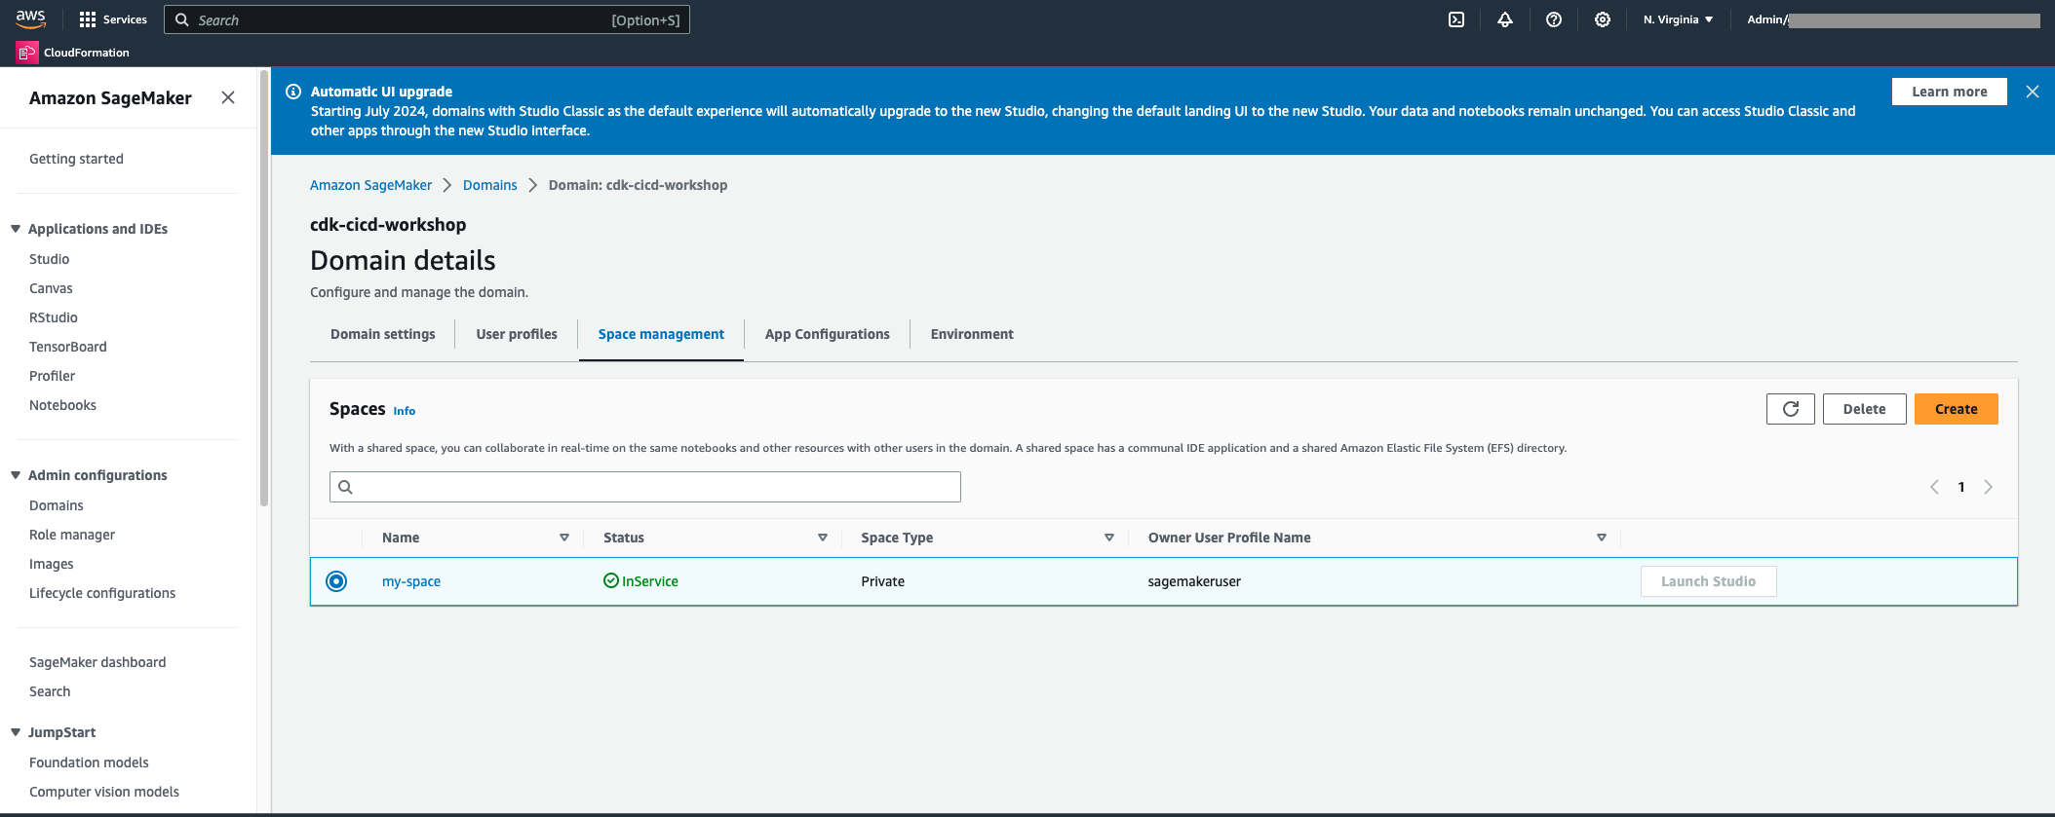Click the info icon in the upgrade banner
2055x817 pixels.
pos(293,92)
